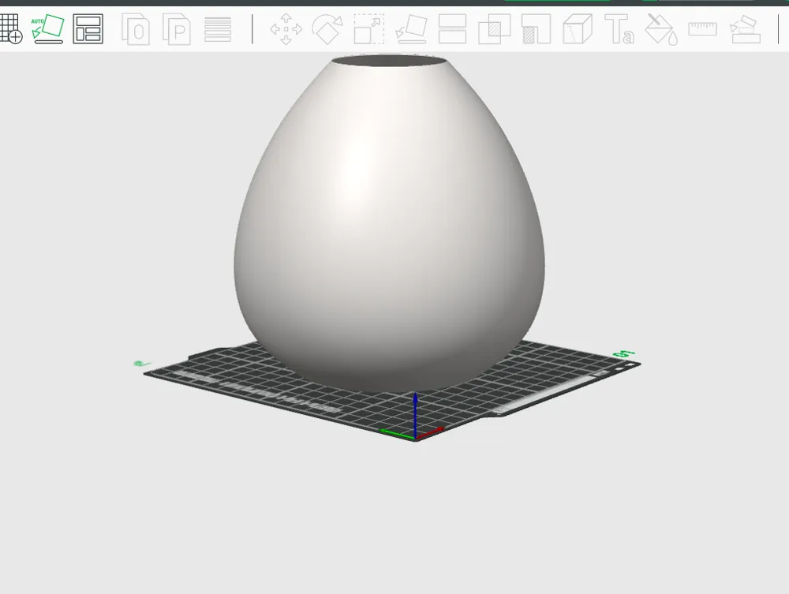Select the Seam Painting cube icon
This screenshot has height=594, width=789.
[x=578, y=29]
